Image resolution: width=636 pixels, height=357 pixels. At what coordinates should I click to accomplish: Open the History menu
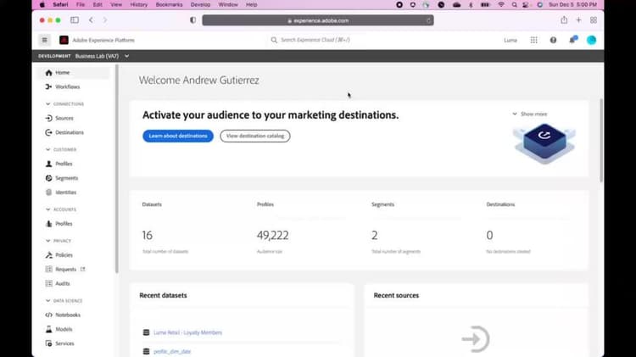(139, 4)
